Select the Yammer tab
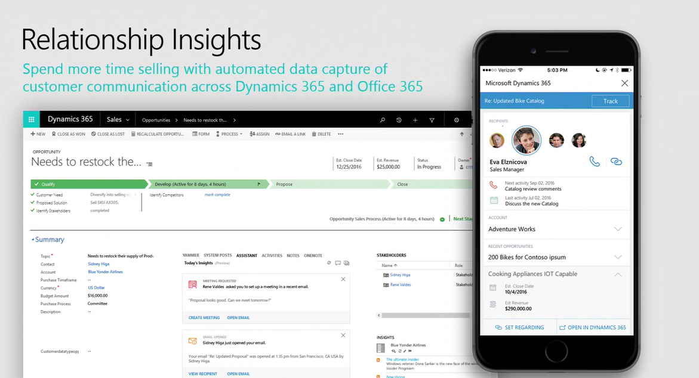 [x=192, y=255]
